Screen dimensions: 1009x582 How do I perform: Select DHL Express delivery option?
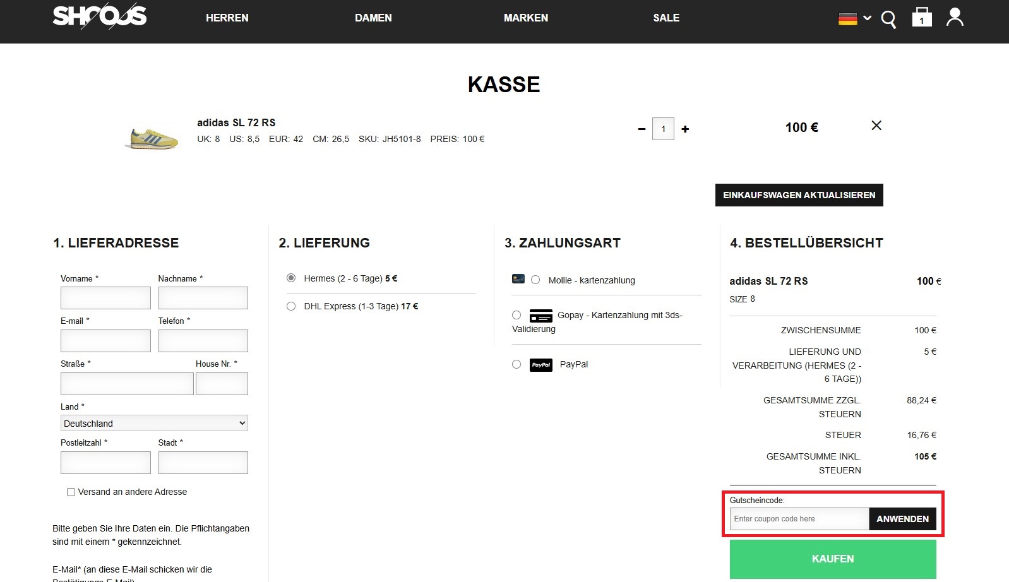coord(291,306)
